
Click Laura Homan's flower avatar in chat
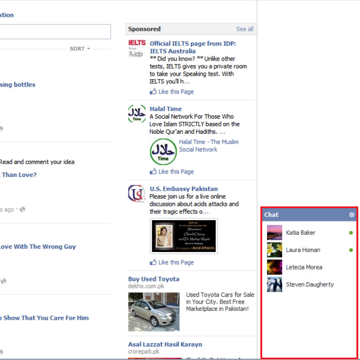274,250
